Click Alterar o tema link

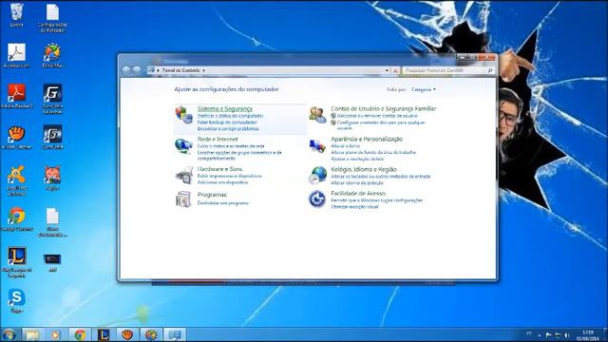[346, 146]
